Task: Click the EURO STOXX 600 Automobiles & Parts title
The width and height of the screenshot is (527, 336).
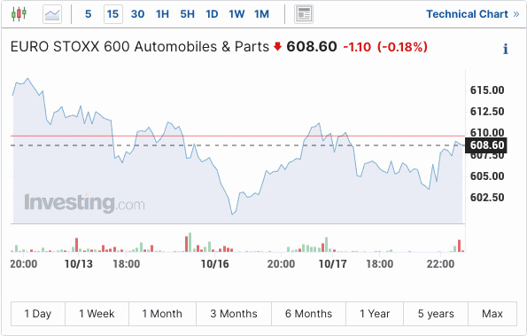Action: 140,46
